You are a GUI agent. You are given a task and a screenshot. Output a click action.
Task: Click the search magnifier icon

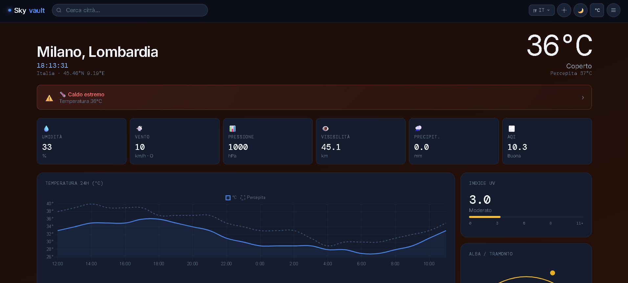(59, 10)
